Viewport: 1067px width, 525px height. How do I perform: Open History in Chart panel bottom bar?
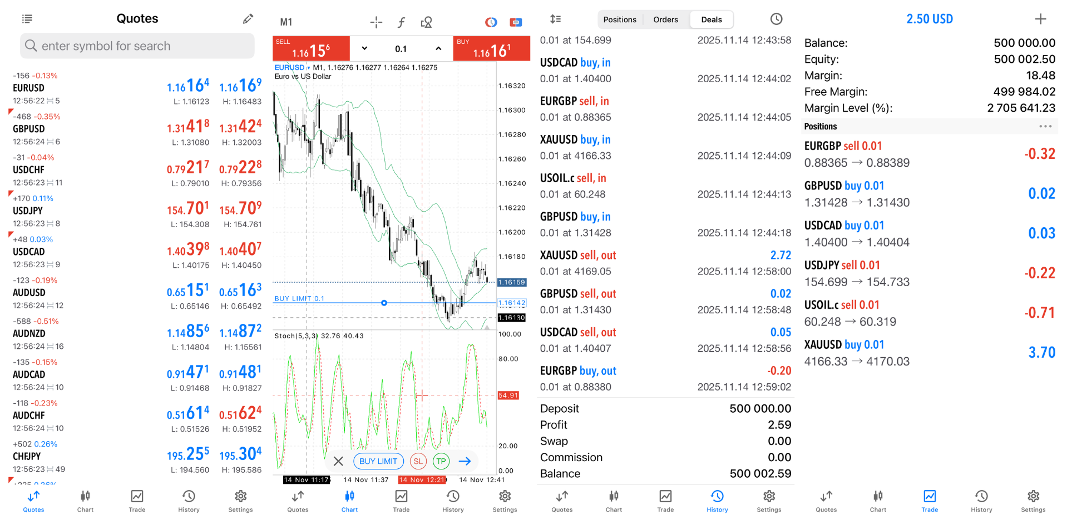(453, 501)
